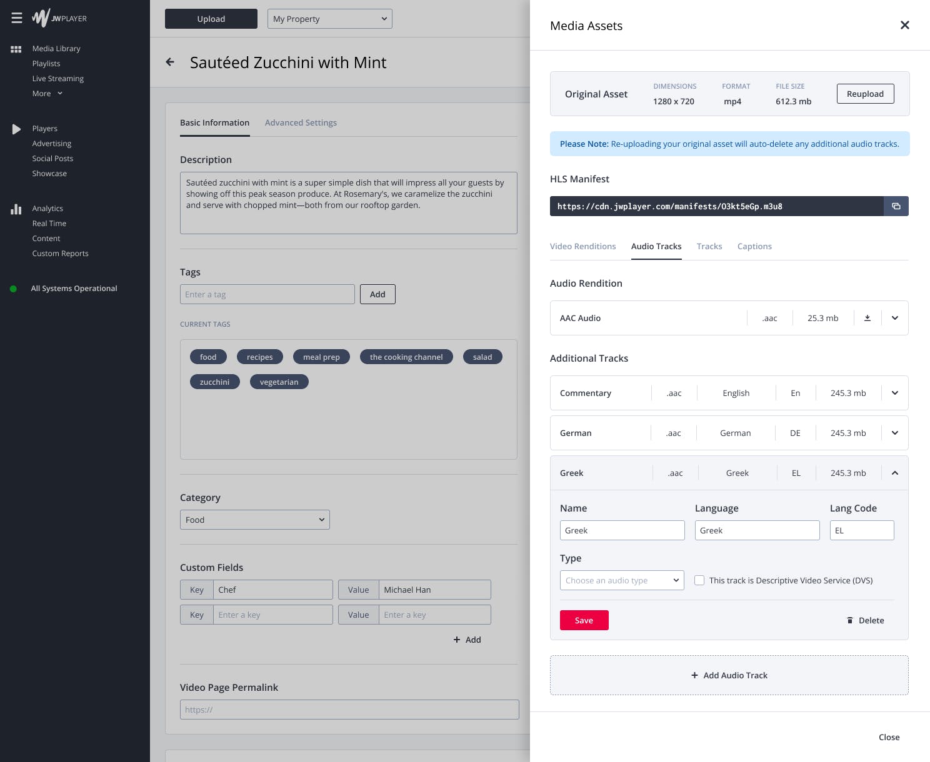Image resolution: width=930 pixels, height=762 pixels.
Task: Click the Name field containing Greek
Action: tap(622, 530)
